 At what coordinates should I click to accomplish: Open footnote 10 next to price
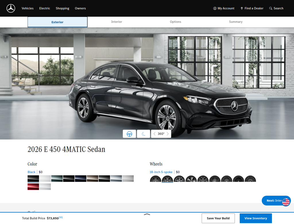pyautogui.click(x=61, y=217)
